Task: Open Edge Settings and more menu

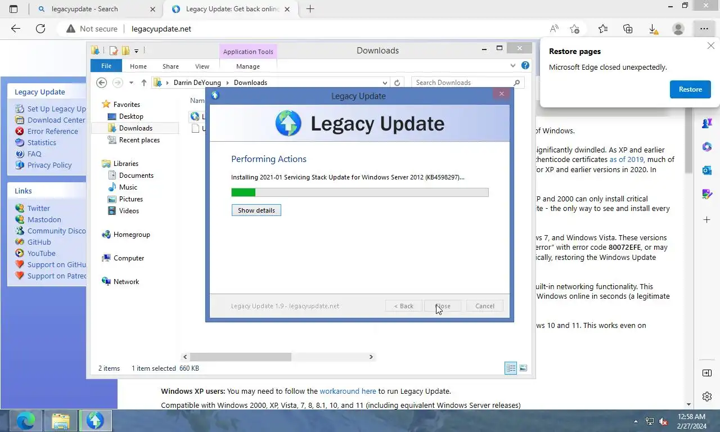Action: (x=704, y=29)
